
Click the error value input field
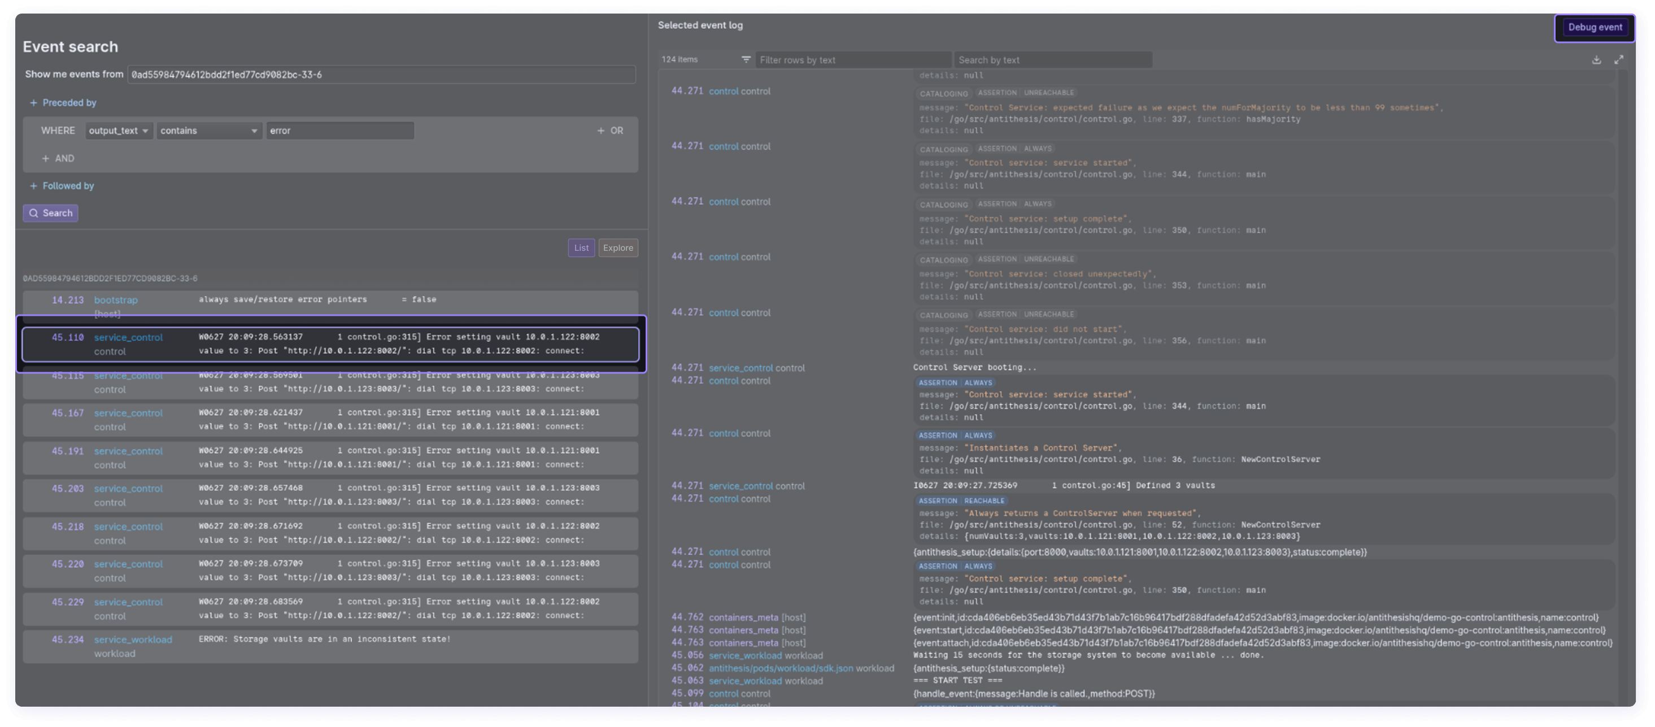coord(339,131)
